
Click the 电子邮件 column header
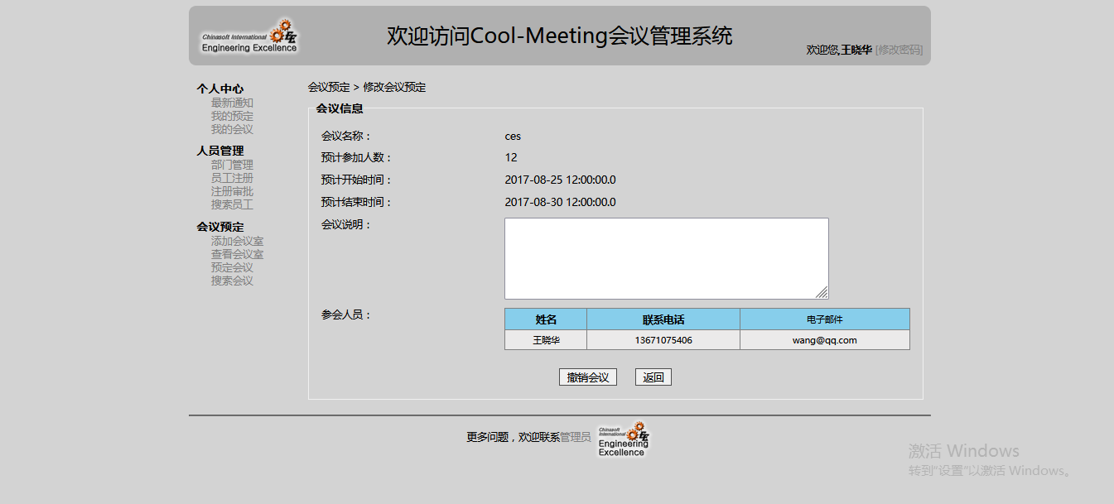coord(825,319)
